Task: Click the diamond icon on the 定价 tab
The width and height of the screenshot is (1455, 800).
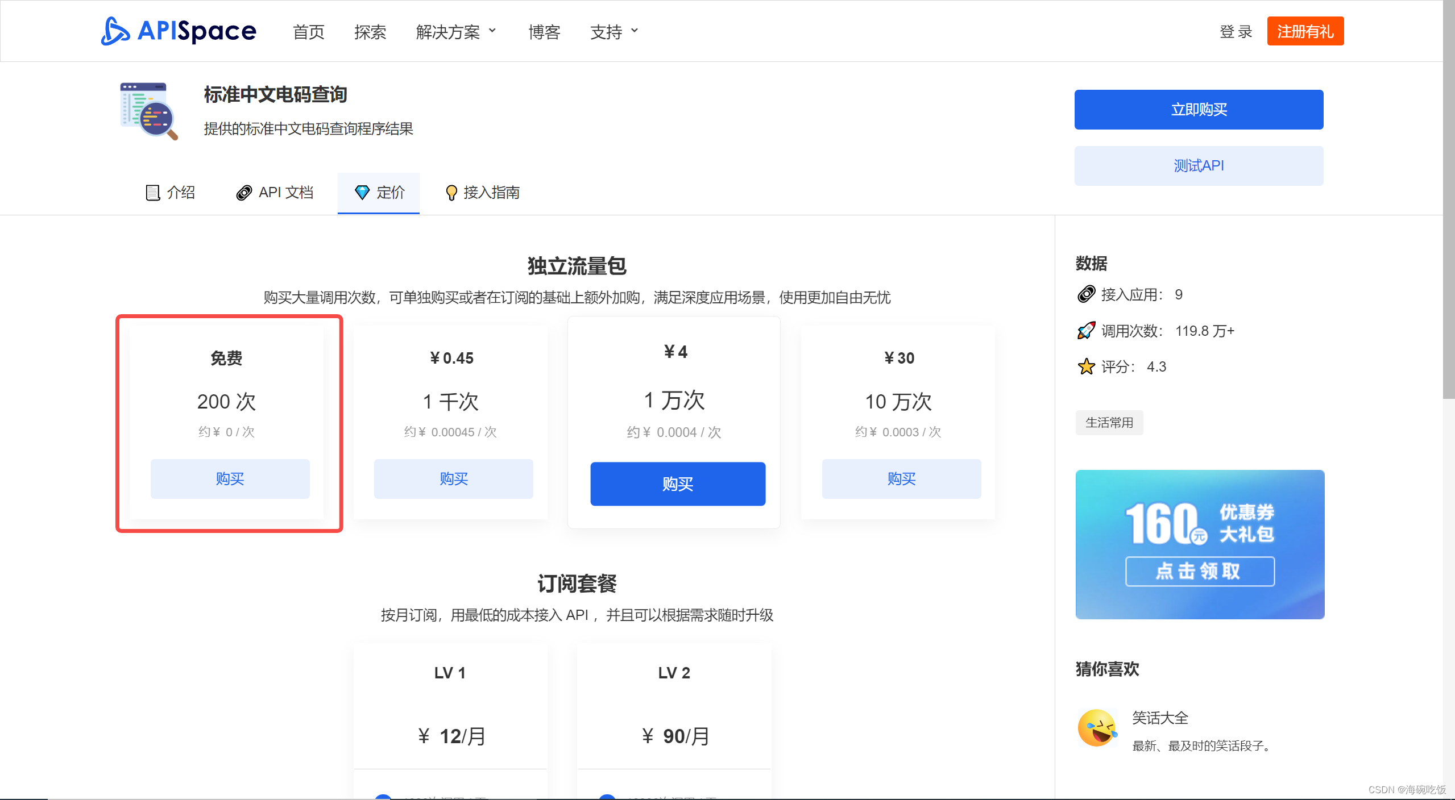Action: 363,192
